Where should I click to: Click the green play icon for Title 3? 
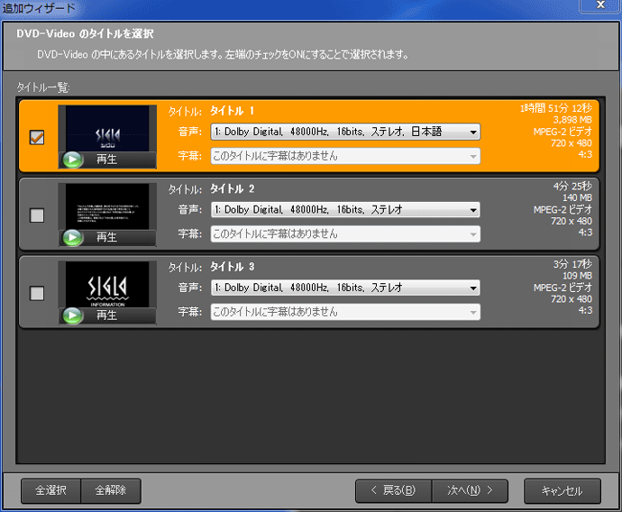(73, 315)
